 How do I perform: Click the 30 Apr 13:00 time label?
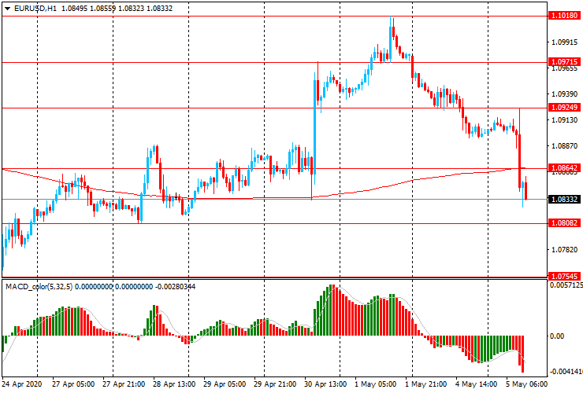coord(325,384)
